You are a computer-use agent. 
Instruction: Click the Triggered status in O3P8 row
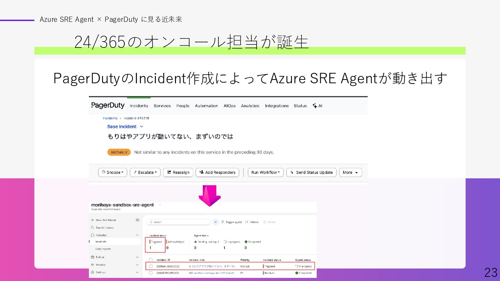click(269, 266)
